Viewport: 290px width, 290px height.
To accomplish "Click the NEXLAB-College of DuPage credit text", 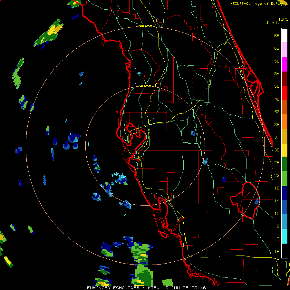I will tap(259, 4).
